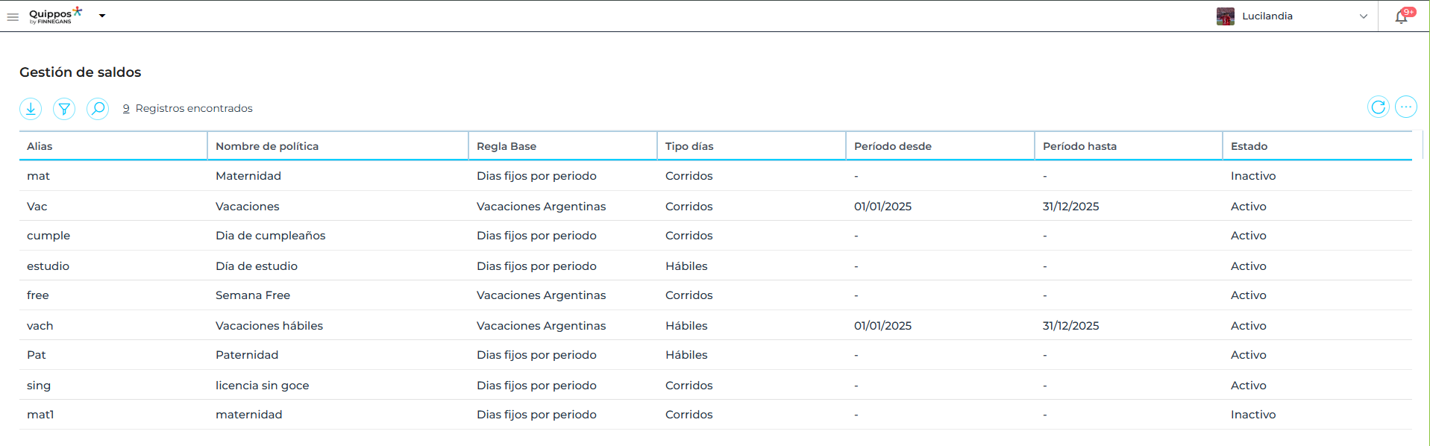
Task: Select the Semana Free policy row
Action: 253,295
